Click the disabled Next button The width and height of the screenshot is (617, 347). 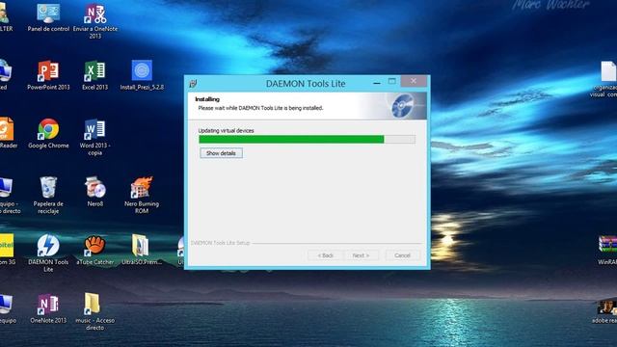(361, 255)
